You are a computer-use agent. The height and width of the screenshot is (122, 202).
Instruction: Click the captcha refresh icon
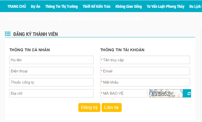189,94
